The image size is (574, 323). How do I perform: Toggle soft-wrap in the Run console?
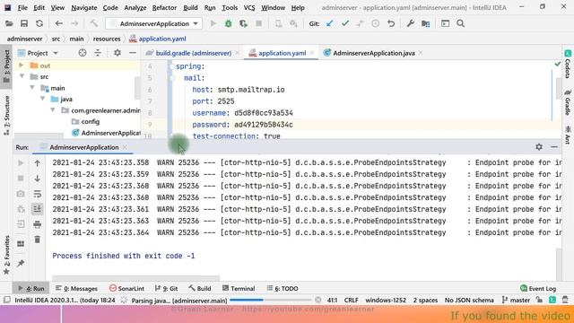[x=38, y=194]
